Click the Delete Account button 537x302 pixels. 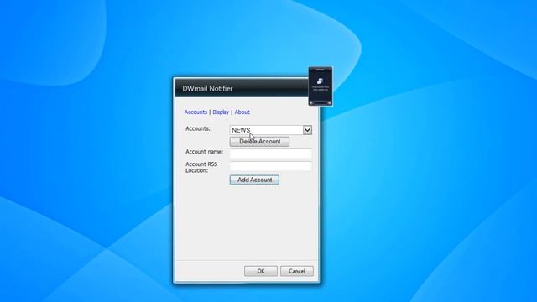pyautogui.click(x=259, y=142)
